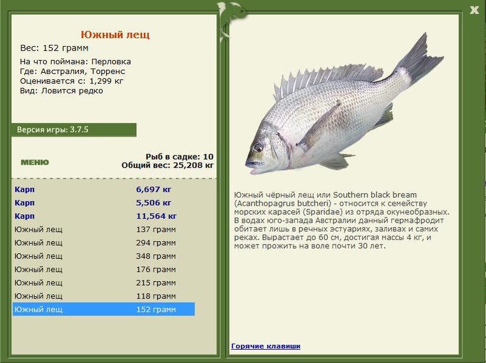Select Южный лещ 348 грамм row
The width and height of the screenshot is (486, 363).
point(103,256)
